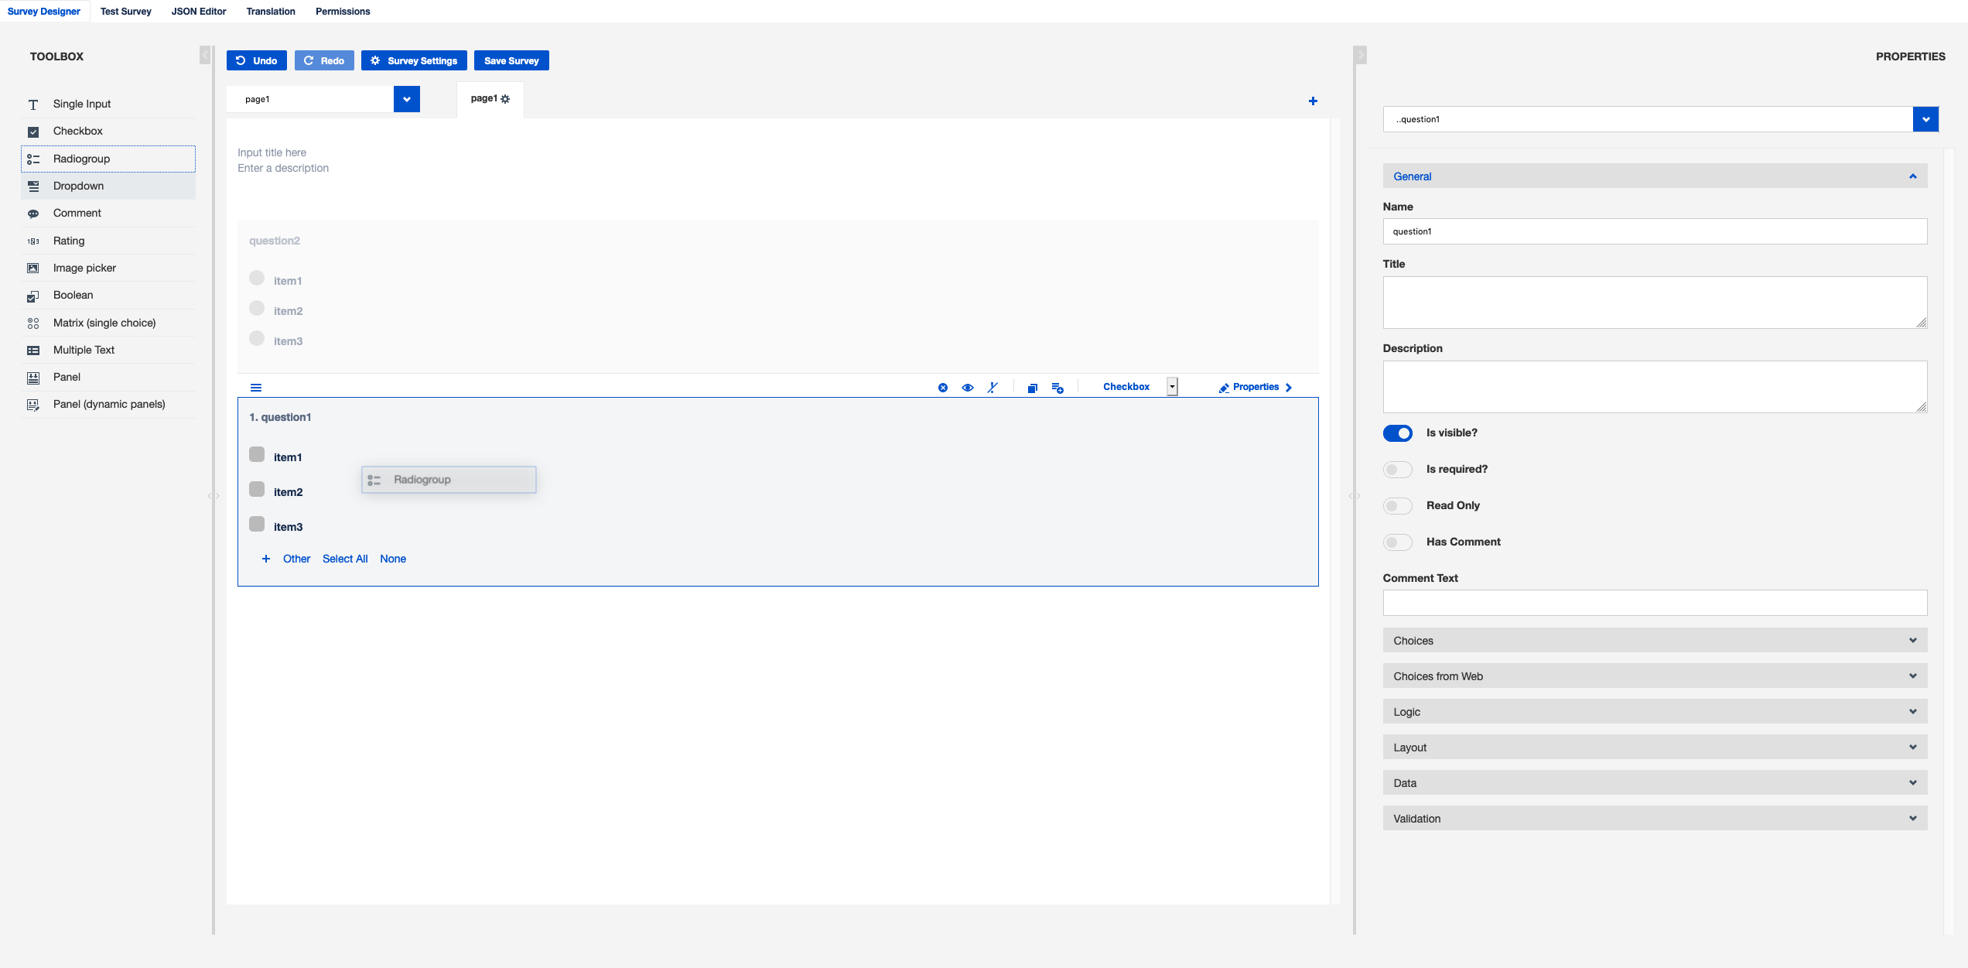Collapse the toolbox panel arrow
Image resolution: width=1968 pixels, height=968 pixels.
pos(205,56)
